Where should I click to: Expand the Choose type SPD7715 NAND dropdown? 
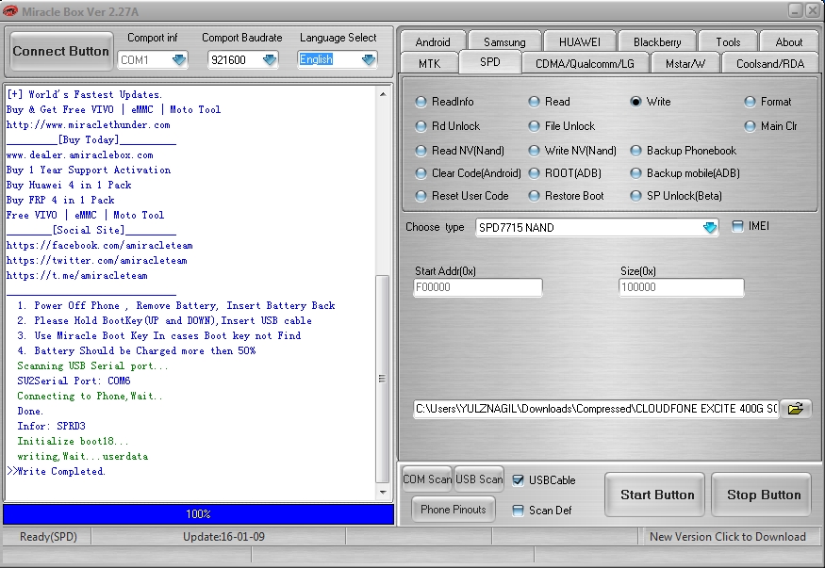pos(710,228)
